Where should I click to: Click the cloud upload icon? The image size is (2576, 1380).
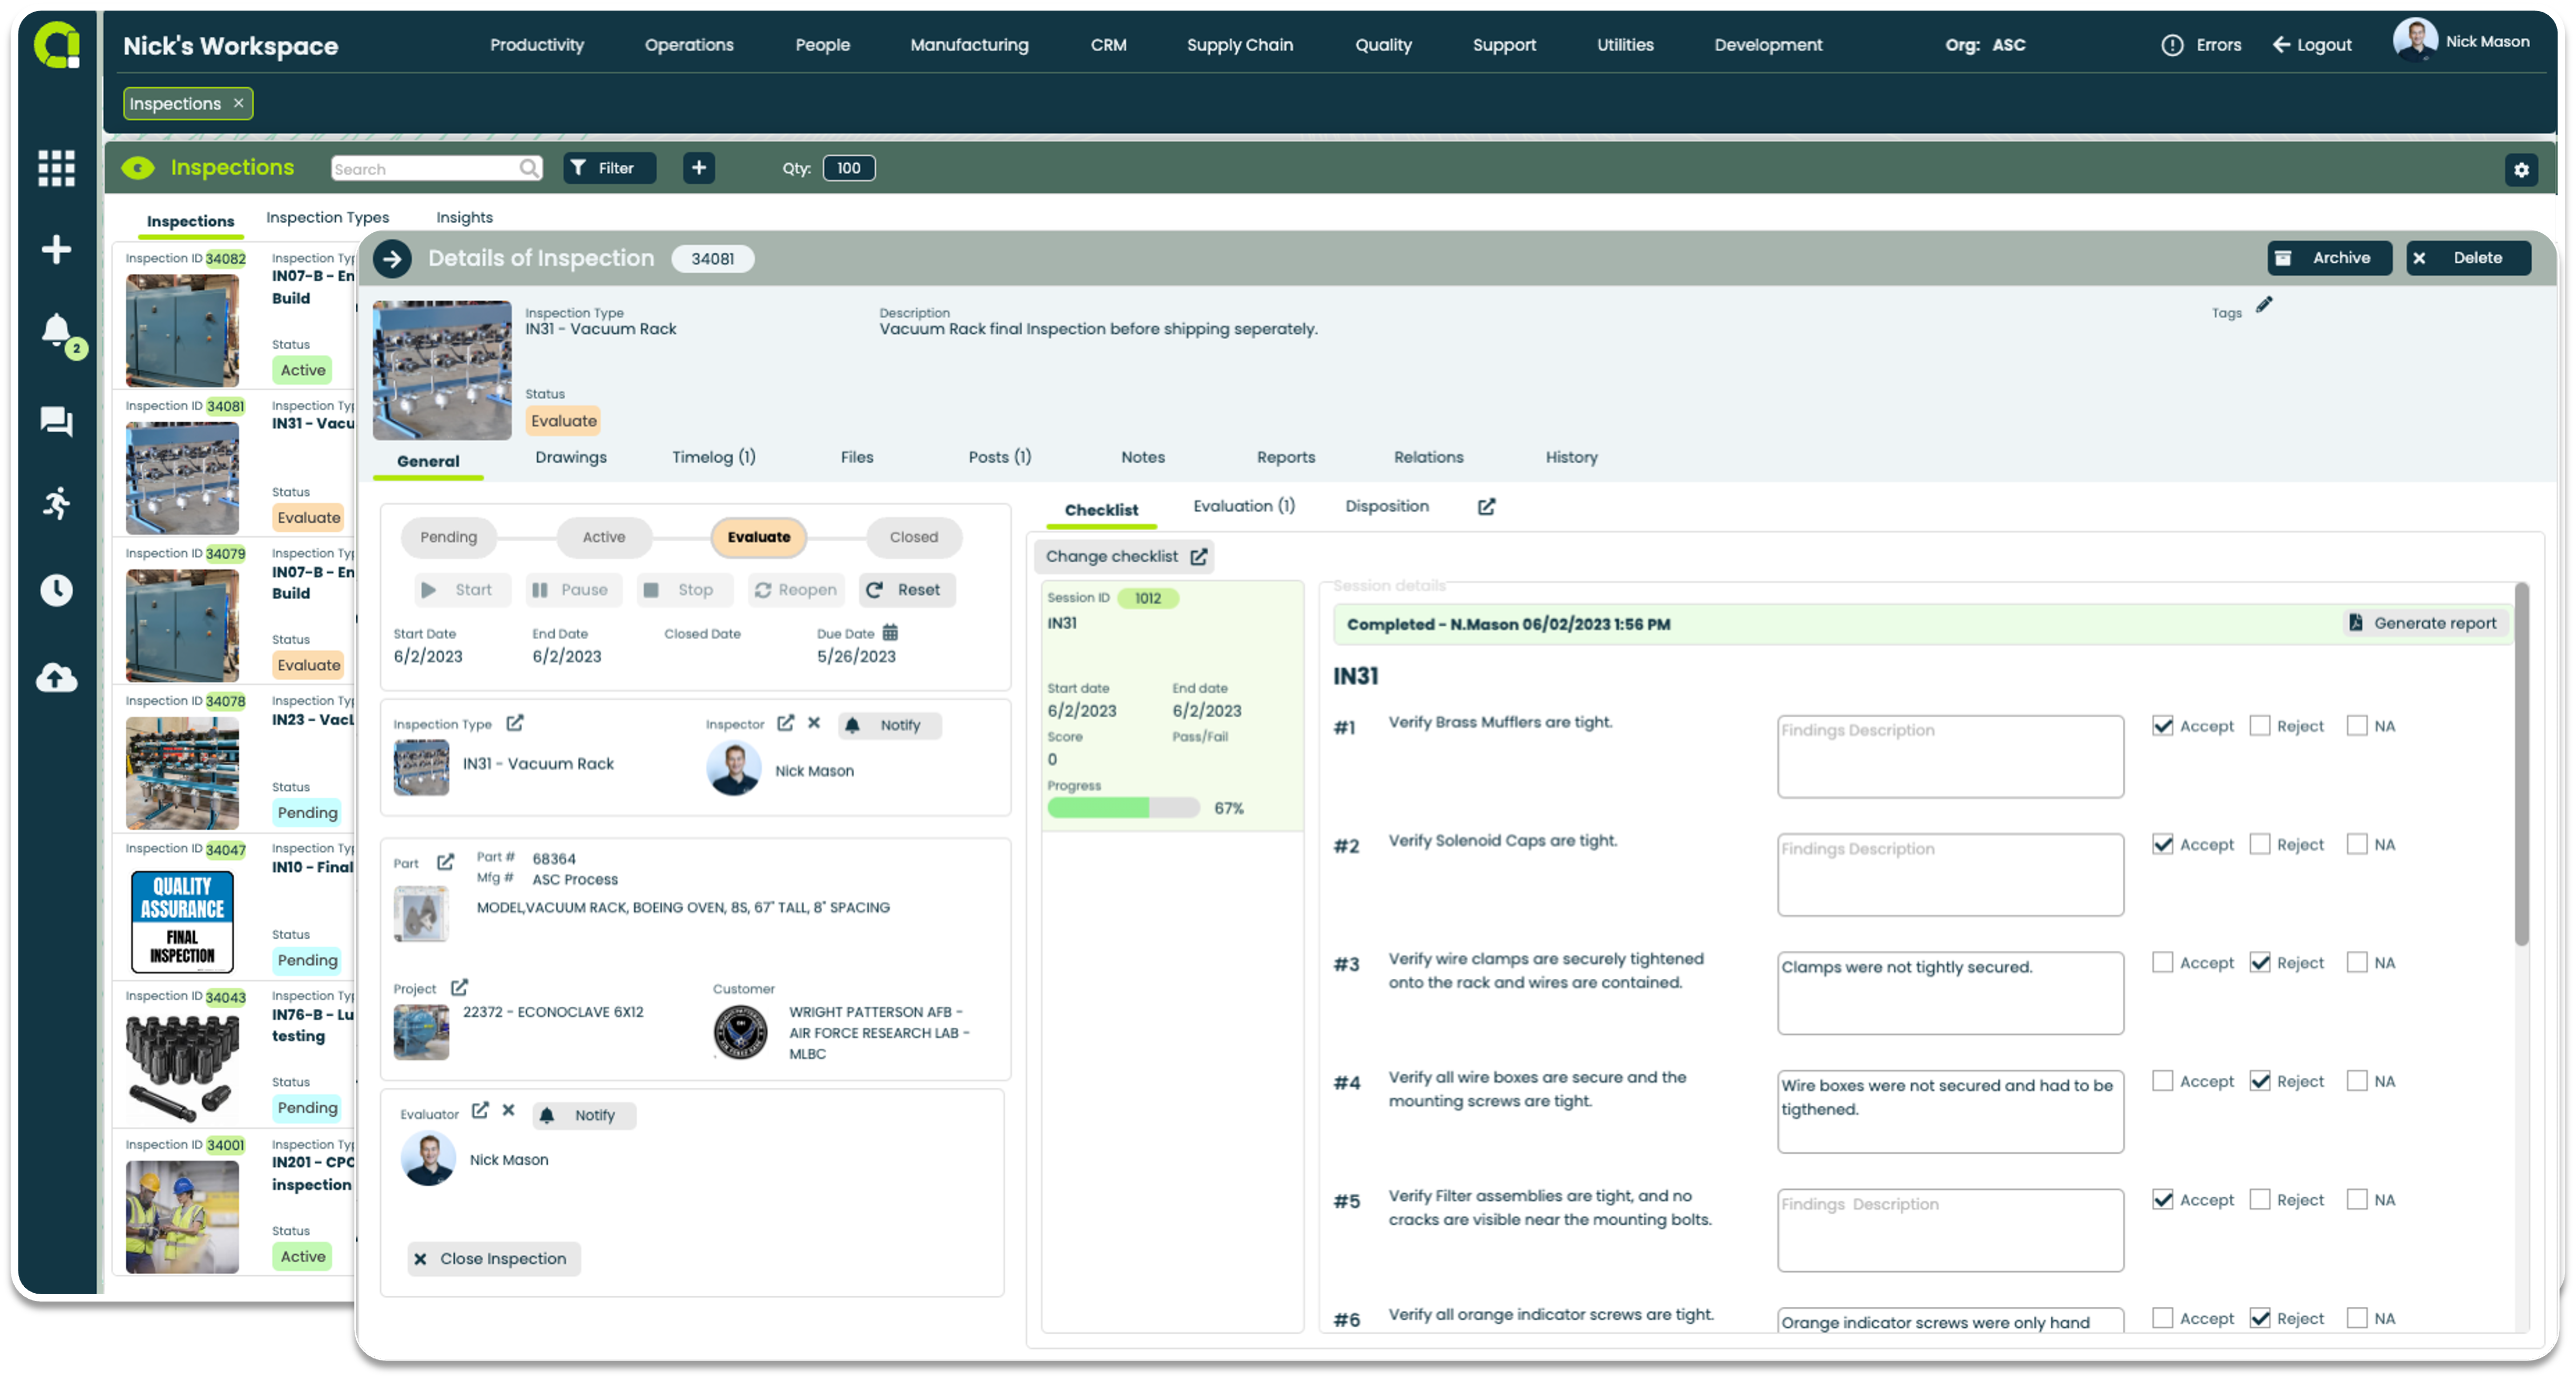pyautogui.click(x=56, y=679)
